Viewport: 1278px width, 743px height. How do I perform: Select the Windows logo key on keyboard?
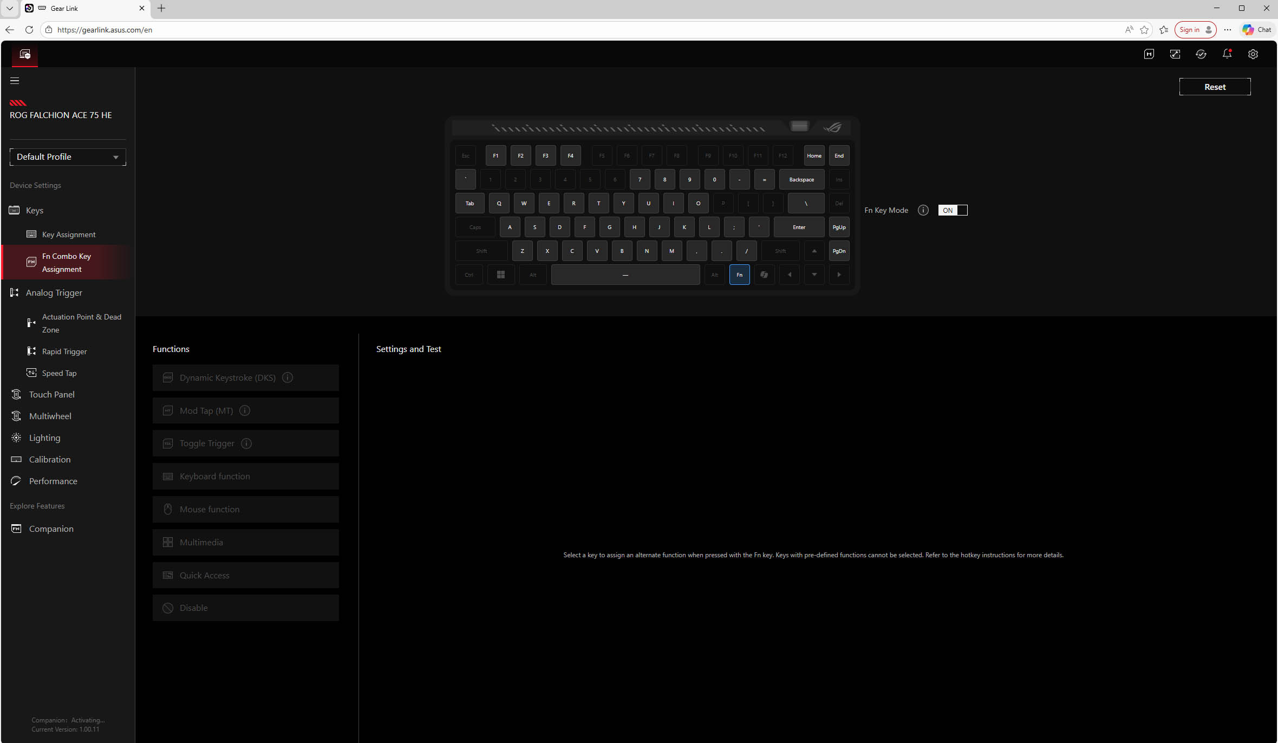501,275
